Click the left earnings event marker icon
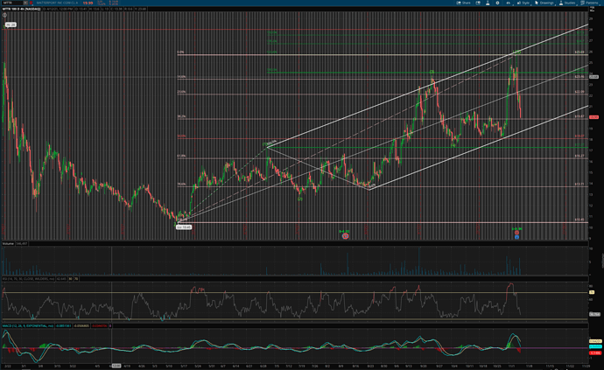Image resolution: width=604 pixels, height=370 pixels. (x=345, y=236)
